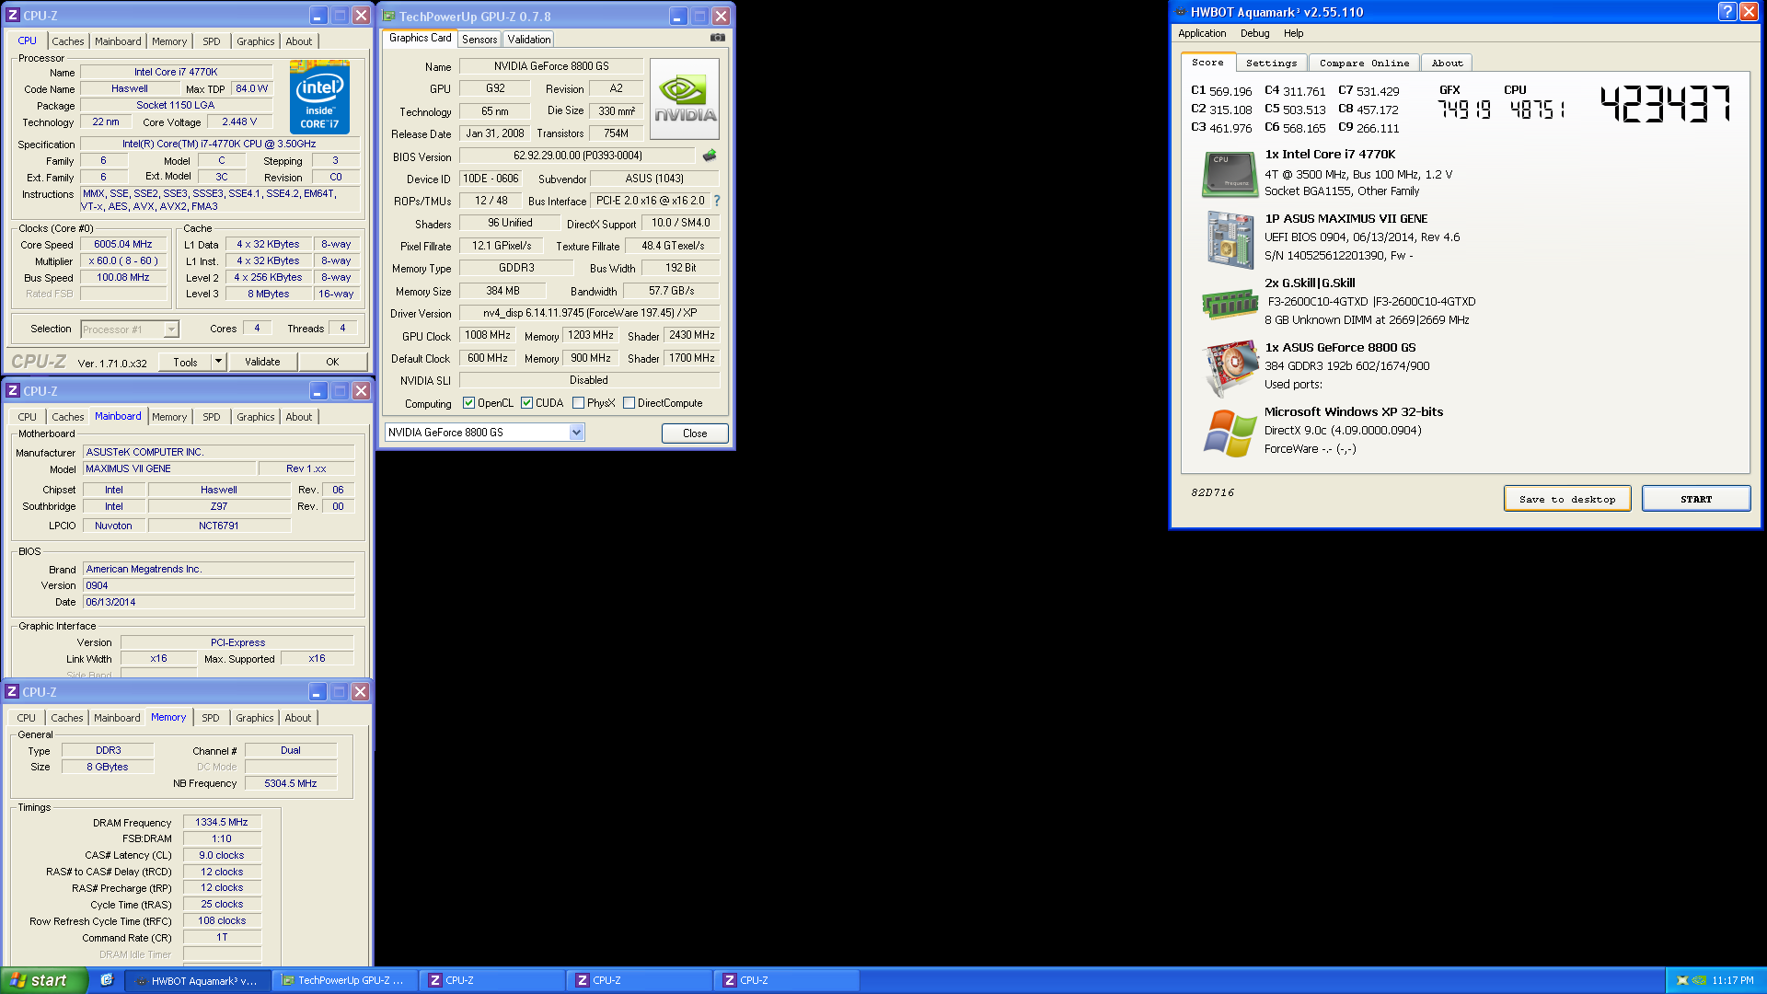Image resolution: width=1767 pixels, height=994 pixels.
Task: Click the Intel Core i7 logo in CPU-Z
Action: tap(319, 97)
